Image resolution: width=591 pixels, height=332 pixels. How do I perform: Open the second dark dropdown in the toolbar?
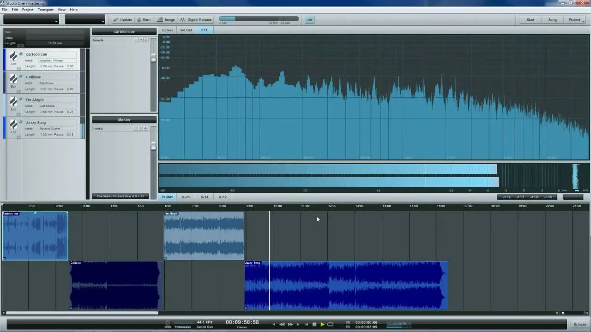(85, 19)
